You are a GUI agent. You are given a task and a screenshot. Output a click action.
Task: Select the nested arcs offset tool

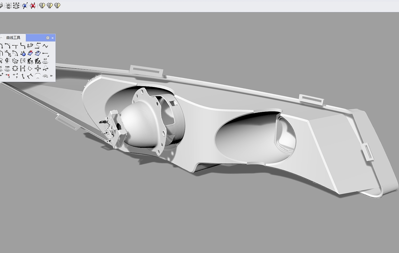(x=38, y=76)
